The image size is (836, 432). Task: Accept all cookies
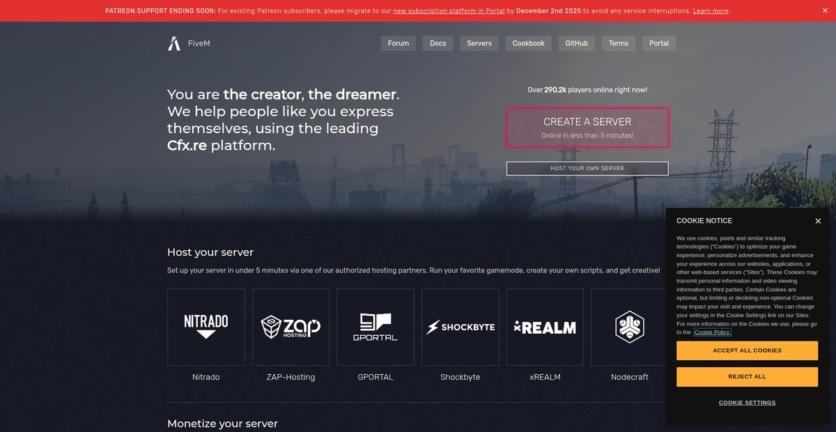(747, 350)
